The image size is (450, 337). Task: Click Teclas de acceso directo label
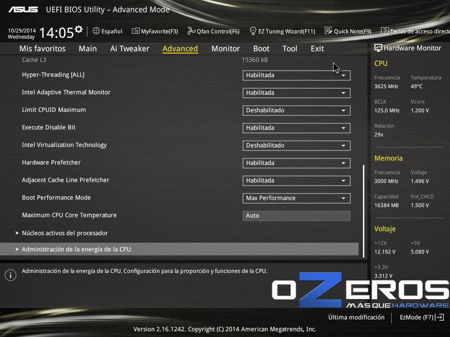[x=420, y=31]
